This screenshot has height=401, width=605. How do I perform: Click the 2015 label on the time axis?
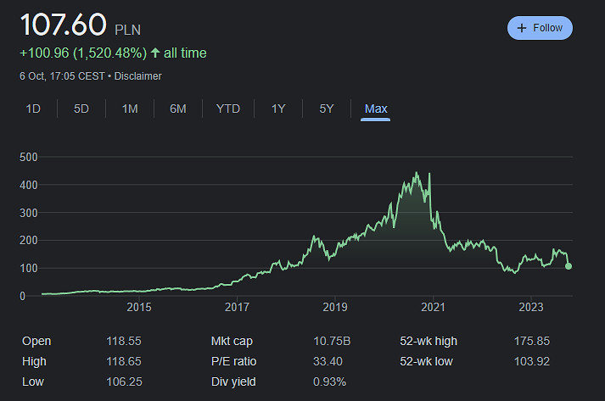click(x=139, y=306)
